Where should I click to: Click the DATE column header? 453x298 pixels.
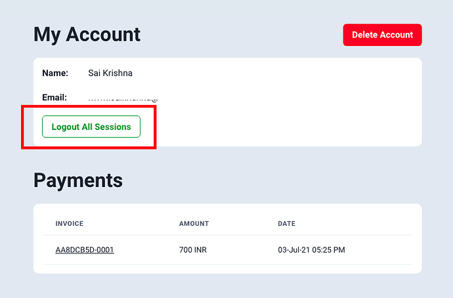[x=286, y=224]
